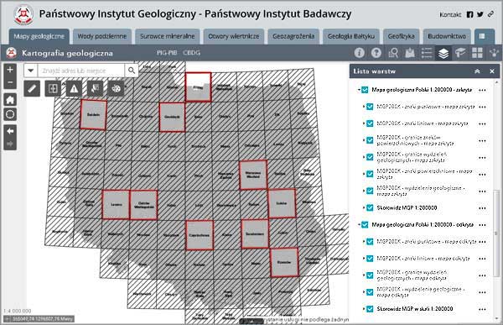Toggle znaki punktowe - mapa odkryta checkbox
This screenshot has height=325, width=503.
(x=370, y=241)
